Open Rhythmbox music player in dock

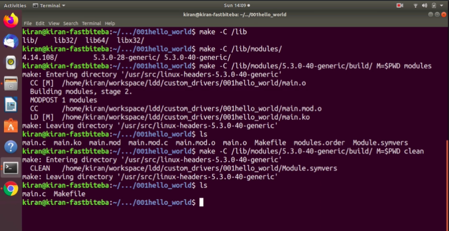(11, 63)
